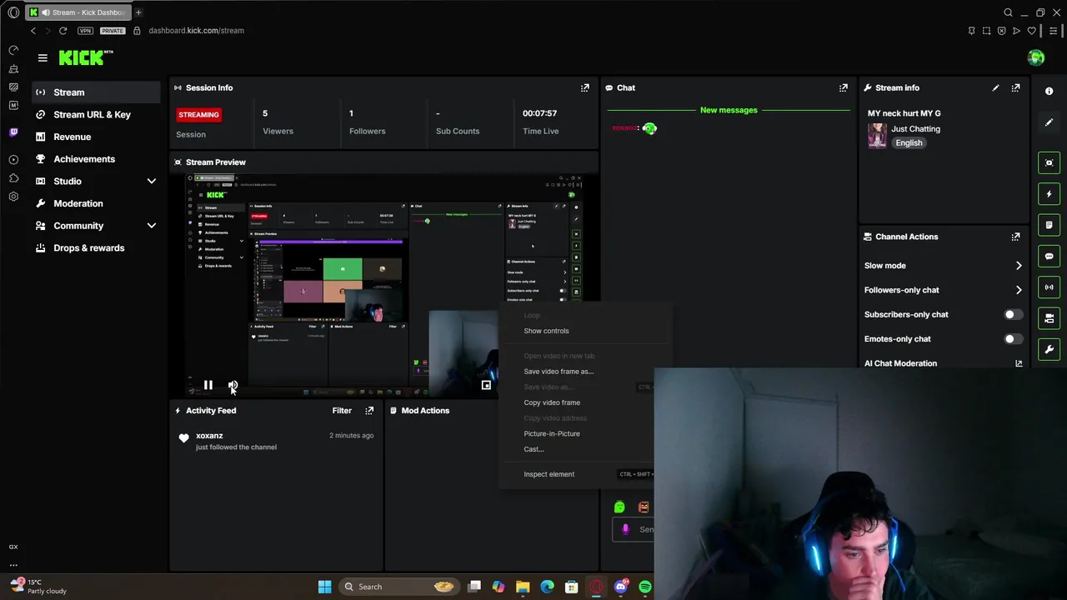The width and height of the screenshot is (1067, 600).
Task: Open the browser search magnifier icon
Action: [1008, 12]
